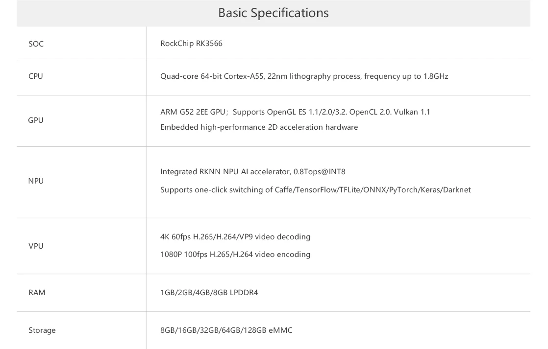Click the Embedded 2D acceleration hardware line
Screen dimensions: 548x349
[259, 127]
